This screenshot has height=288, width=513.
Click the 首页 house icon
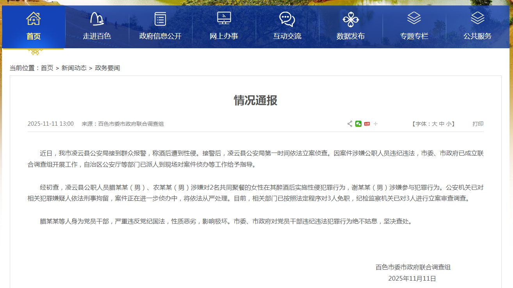click(x=33, y=18)
